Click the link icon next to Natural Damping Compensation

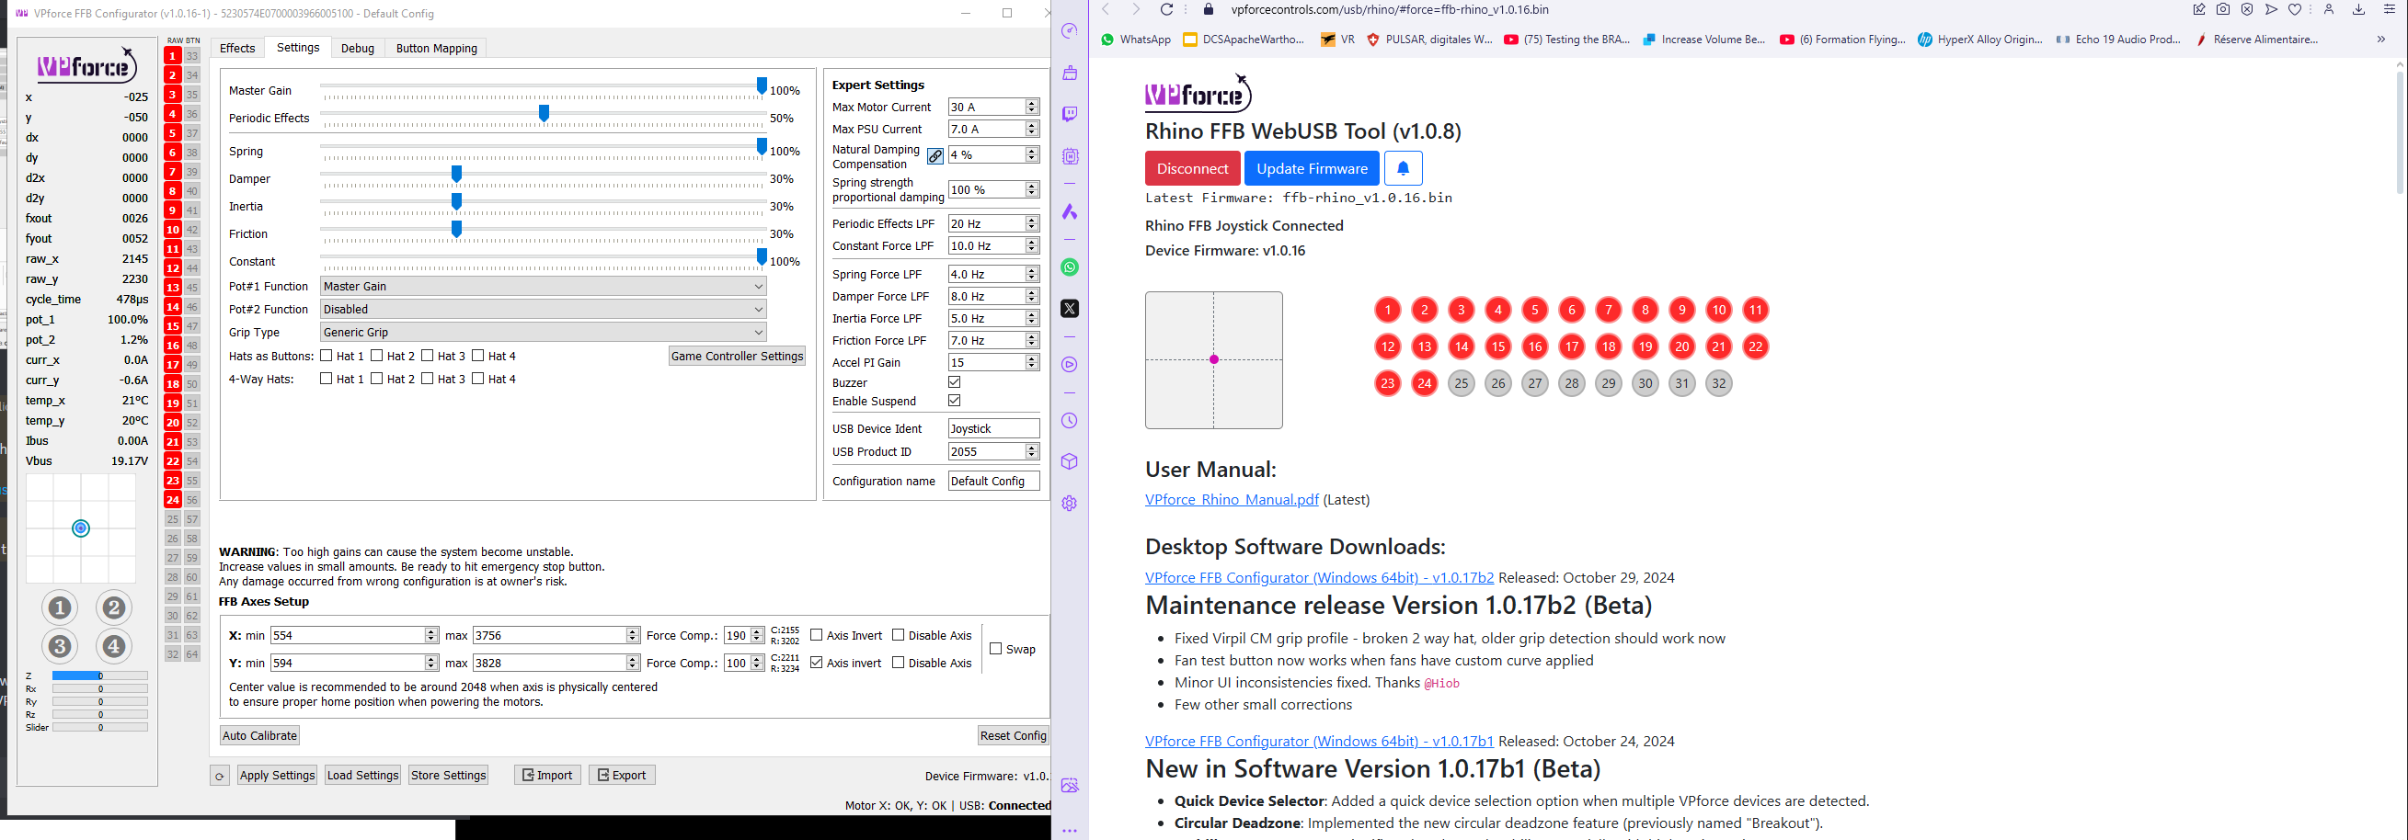[935, 156]
